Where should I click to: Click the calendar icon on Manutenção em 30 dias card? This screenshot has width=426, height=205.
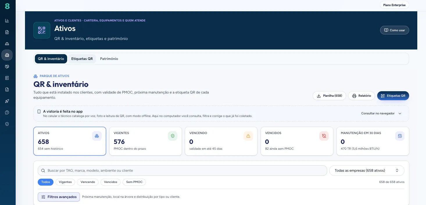point(400,136)
